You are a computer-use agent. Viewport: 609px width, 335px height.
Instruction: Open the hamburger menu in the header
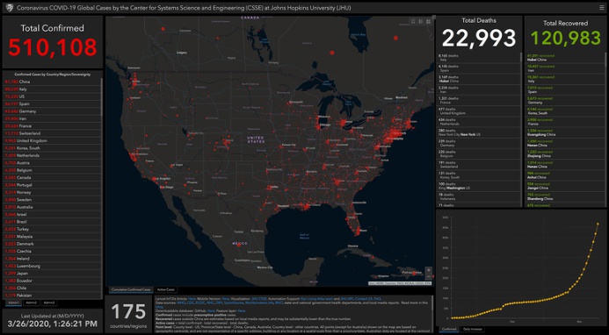602,7
